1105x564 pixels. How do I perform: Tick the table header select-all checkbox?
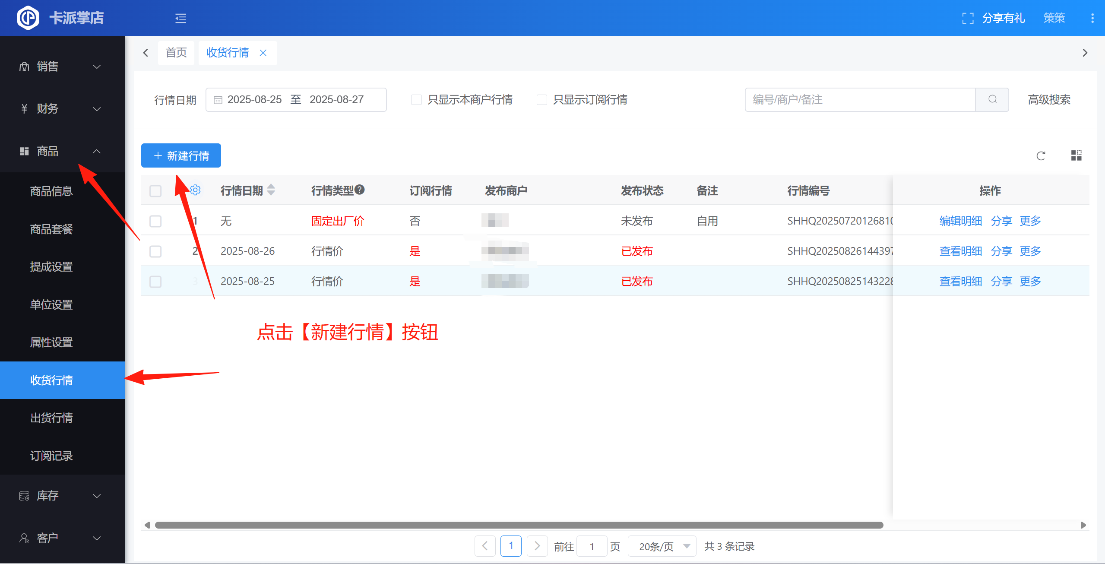(x=155, y=191)
